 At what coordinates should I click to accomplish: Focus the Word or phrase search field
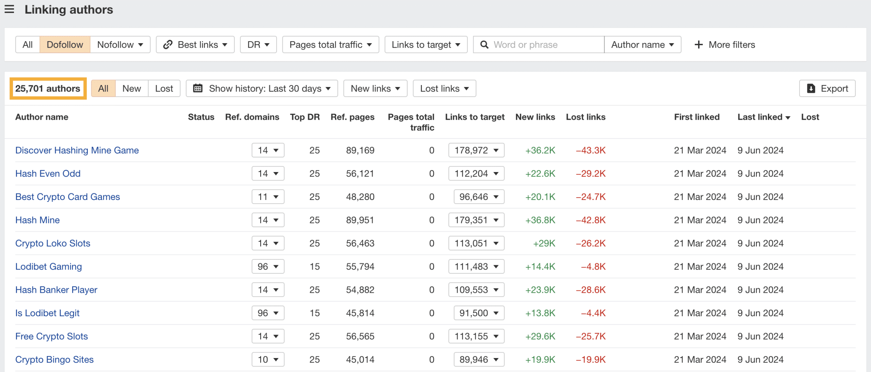click(x=539, y=45)
